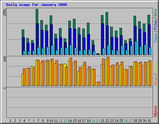Click day 30 on the x-axis
The width and height of the screenshot is (159, 124).
[x=144, y=121]
